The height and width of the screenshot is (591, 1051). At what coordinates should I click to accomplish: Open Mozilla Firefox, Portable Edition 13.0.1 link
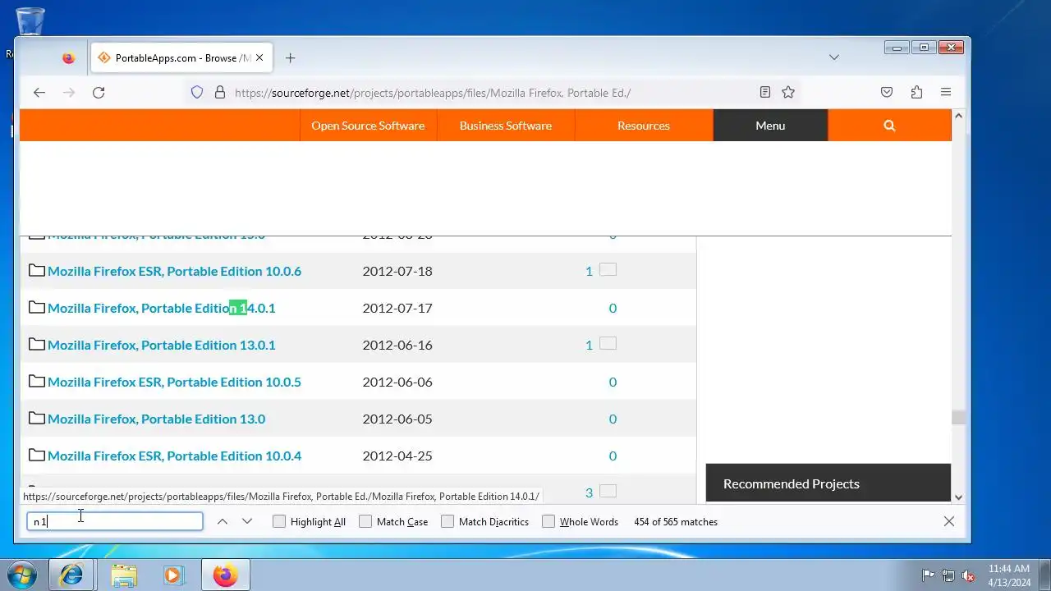[162, 345]
